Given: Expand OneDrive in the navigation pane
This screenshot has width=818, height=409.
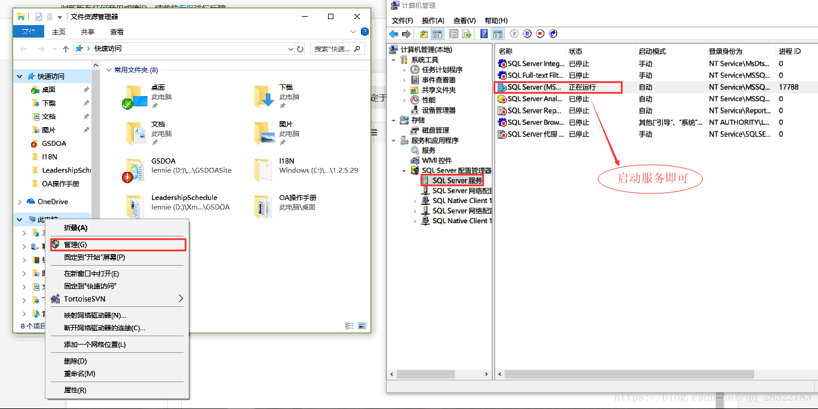Looking at the screenshot, I should click(x=20, y=202).
